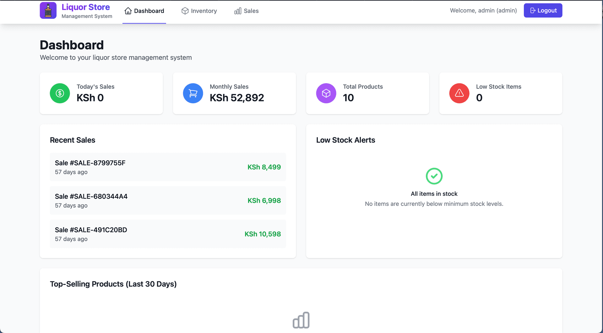Click the green checkmark in Low Stock Alerts
The width and height of the screenshot is (603, 333).
click(434, 176)
